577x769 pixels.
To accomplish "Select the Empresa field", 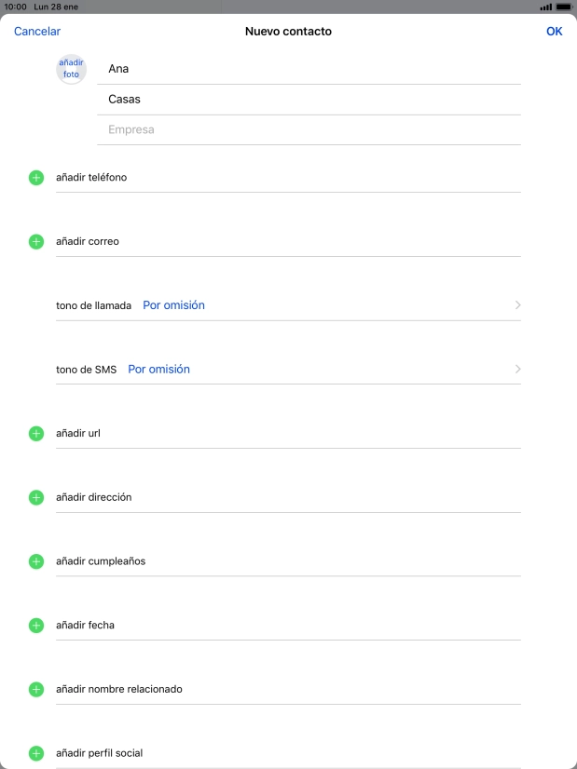I will [x=308, y=130].
